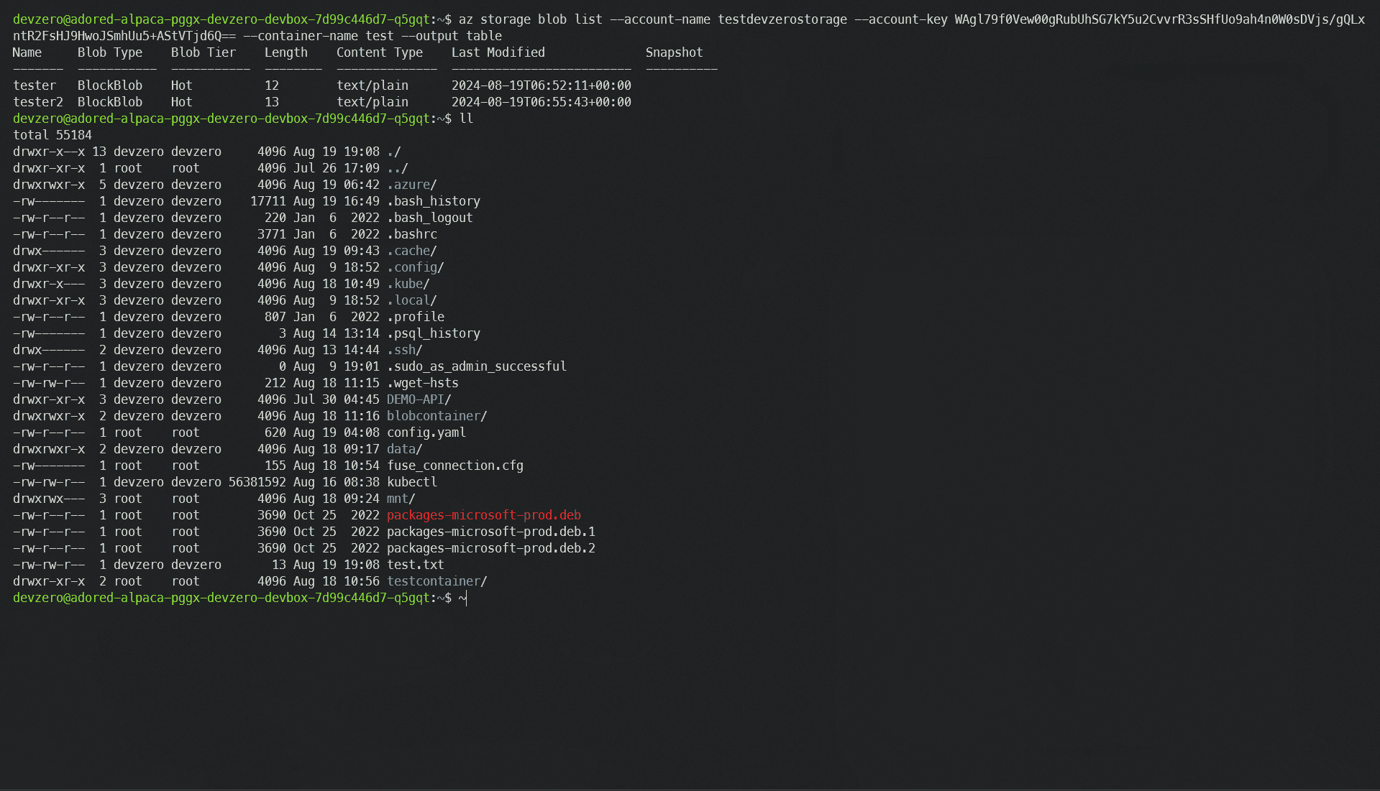Click the config.yaml file entry
Screen dimensions: 1380x791
click(x=426, y=432)
